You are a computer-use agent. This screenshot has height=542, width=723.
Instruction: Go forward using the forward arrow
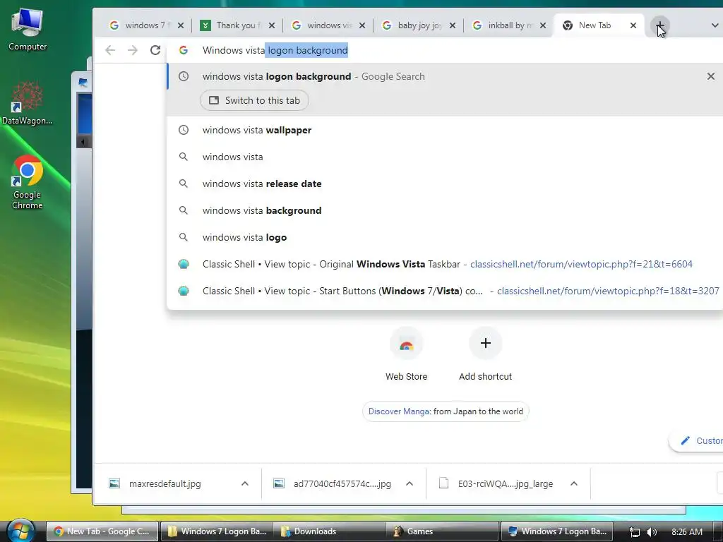click(132, 50)
